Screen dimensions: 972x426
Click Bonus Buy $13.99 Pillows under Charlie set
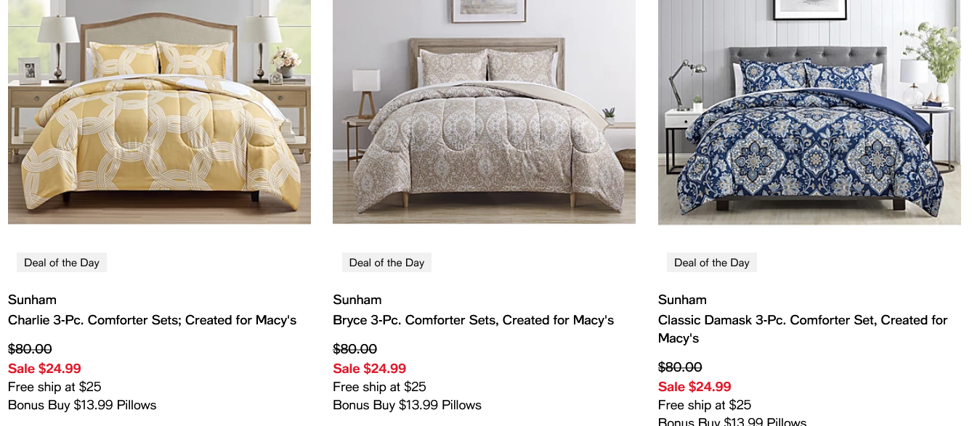tap(82, 405)
